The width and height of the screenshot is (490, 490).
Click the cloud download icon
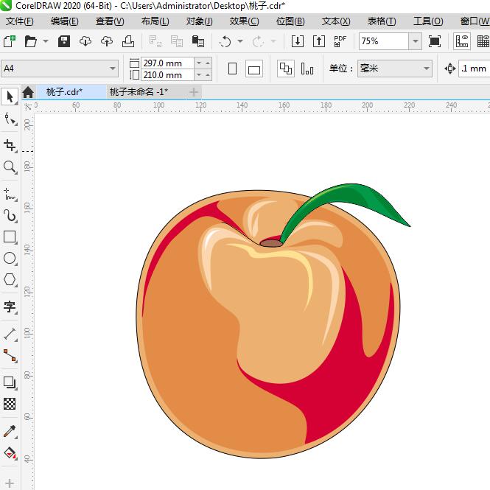(x=85, y=41)
